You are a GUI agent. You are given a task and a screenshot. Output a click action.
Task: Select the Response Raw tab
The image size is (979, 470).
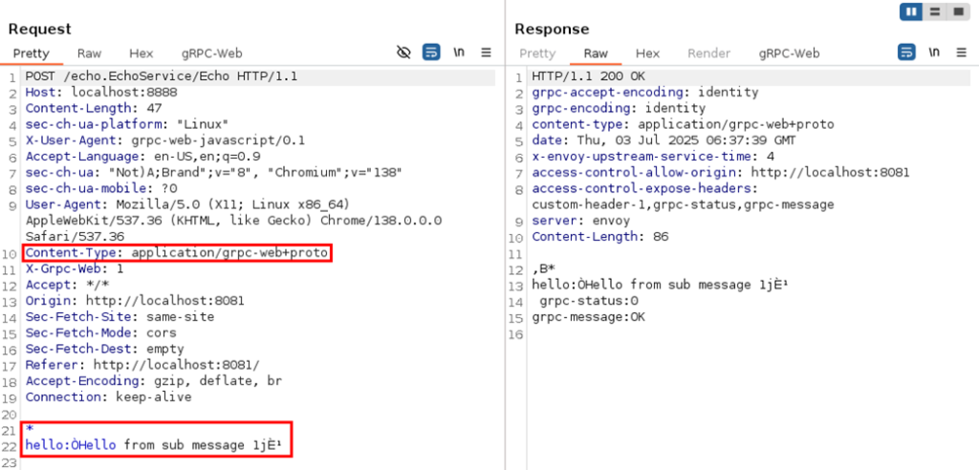tap(596, 53)
